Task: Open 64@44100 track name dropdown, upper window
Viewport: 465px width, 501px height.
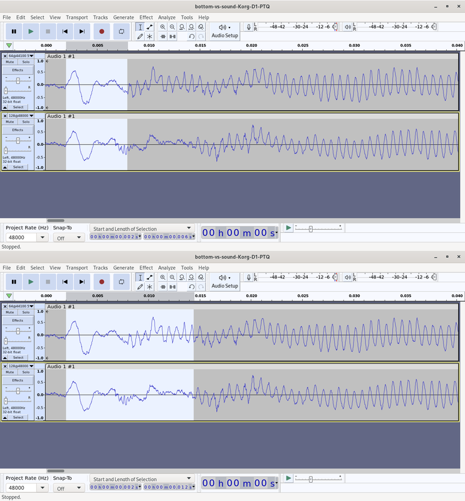Action: pos(21,56)
